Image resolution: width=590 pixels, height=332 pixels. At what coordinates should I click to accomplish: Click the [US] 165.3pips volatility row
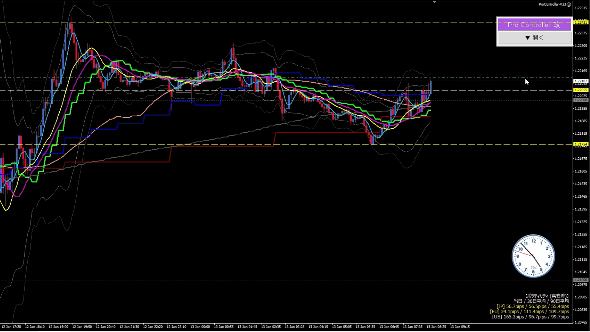click(x=531, y=317)
